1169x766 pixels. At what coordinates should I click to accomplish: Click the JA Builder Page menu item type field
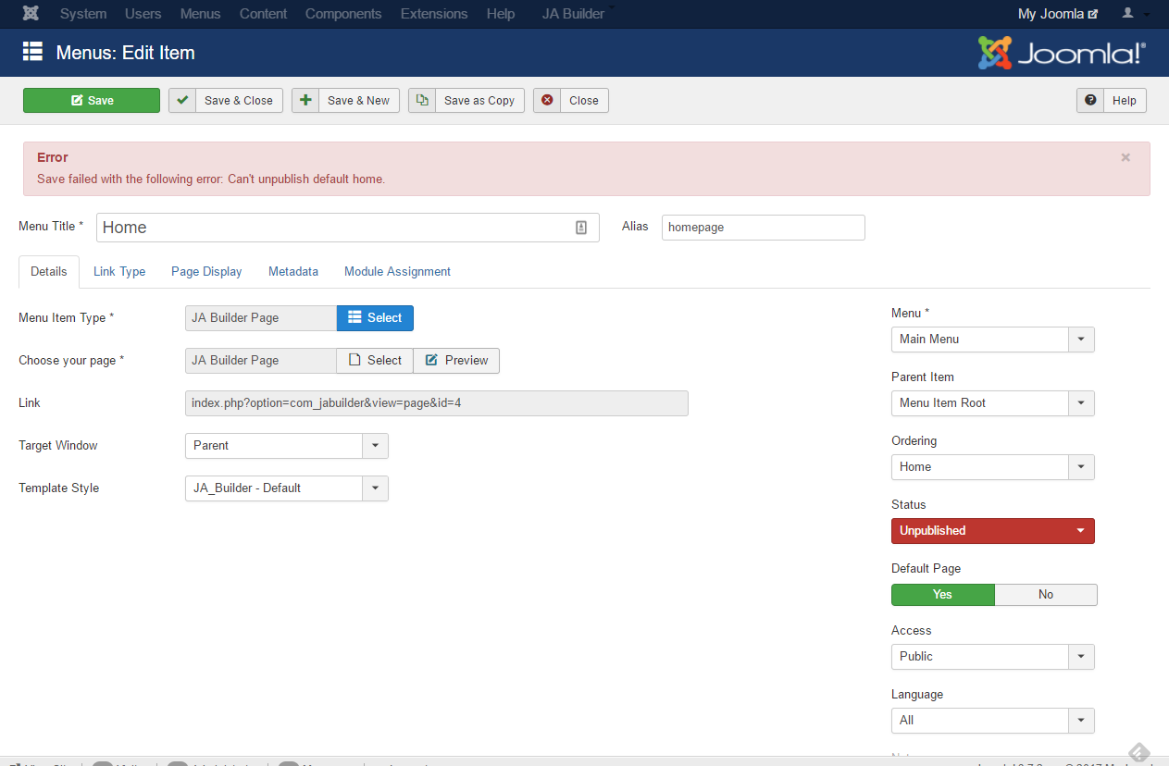click(261, 317)
